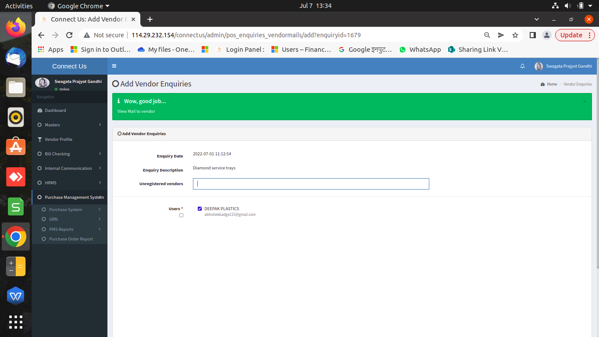Open WPS Writer from dock
Viewport: 599px width, 337px height.
click(x=16, y=296)
